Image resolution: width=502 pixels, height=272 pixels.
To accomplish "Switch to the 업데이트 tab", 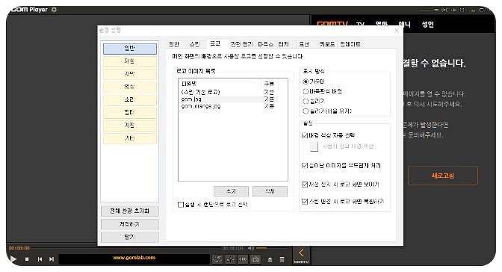I will [350, 44].
